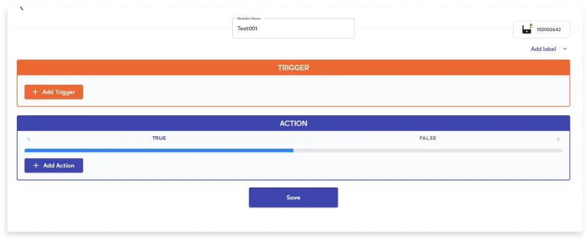588x241 pixels.
Task: Switch to the TRUE actions tab
Action: click(159, 138)
